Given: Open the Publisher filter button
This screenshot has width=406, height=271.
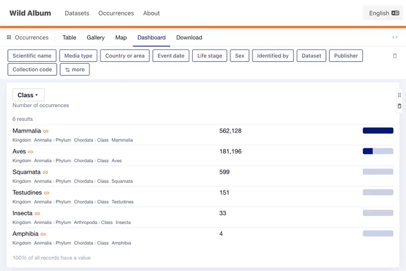Looking at the screenshot, I should (x=346, y=56).
